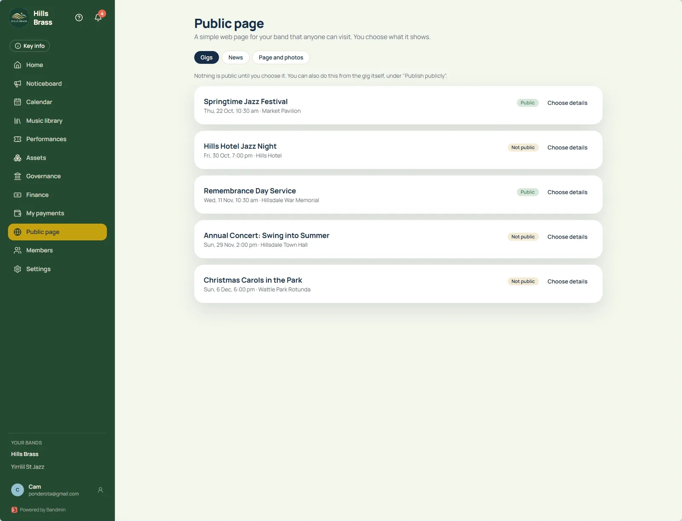682x521 pixels.
Task: Click Not public badge on Hills Hotel Jazz Night
Action: (523, 147)
